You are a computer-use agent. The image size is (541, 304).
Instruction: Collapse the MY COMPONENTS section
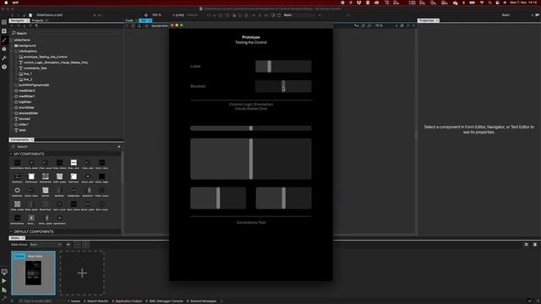[11, 154]
